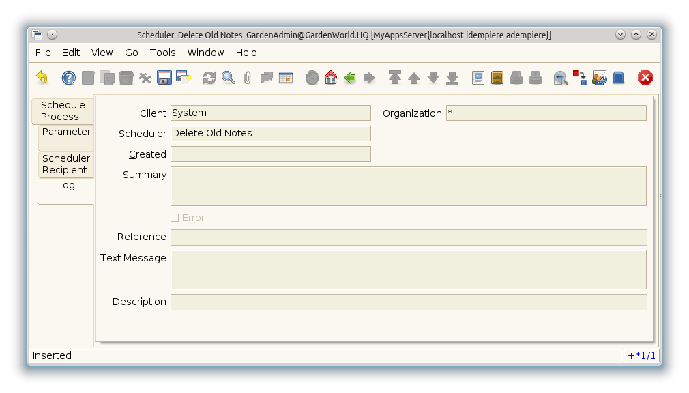This screenshot has width=689, height=393.
Task: Select the Scheduler Recipient tab
Action: pos(66,164)
